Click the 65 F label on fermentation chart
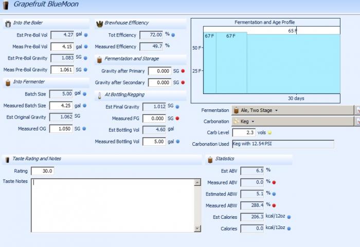 point(293,31)
